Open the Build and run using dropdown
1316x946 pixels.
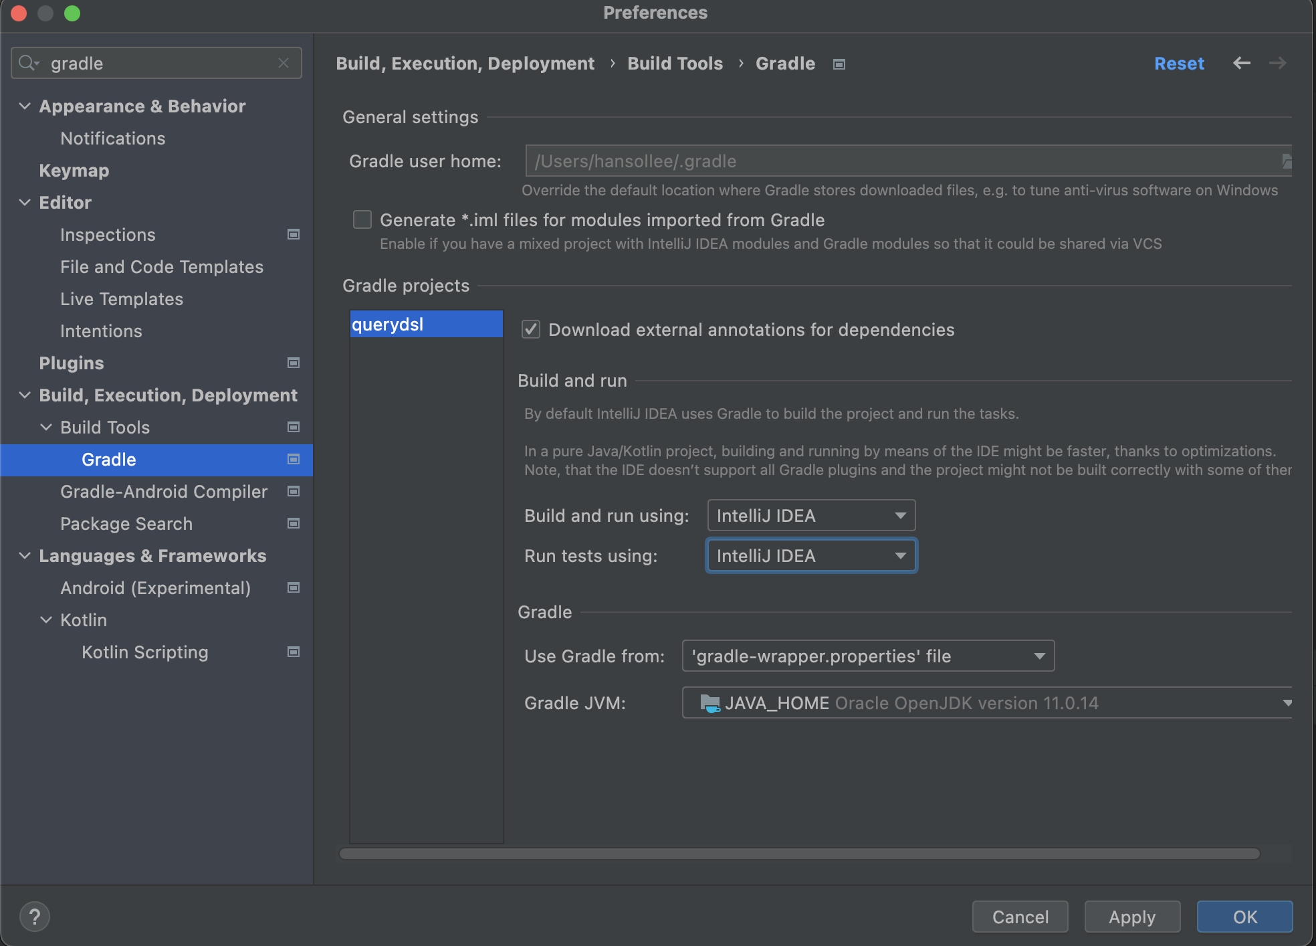pos(810,515)
